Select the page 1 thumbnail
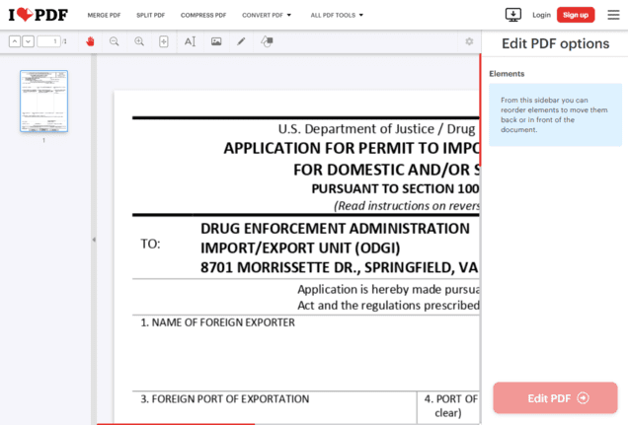The image size is (628, 425). [43, 102]
